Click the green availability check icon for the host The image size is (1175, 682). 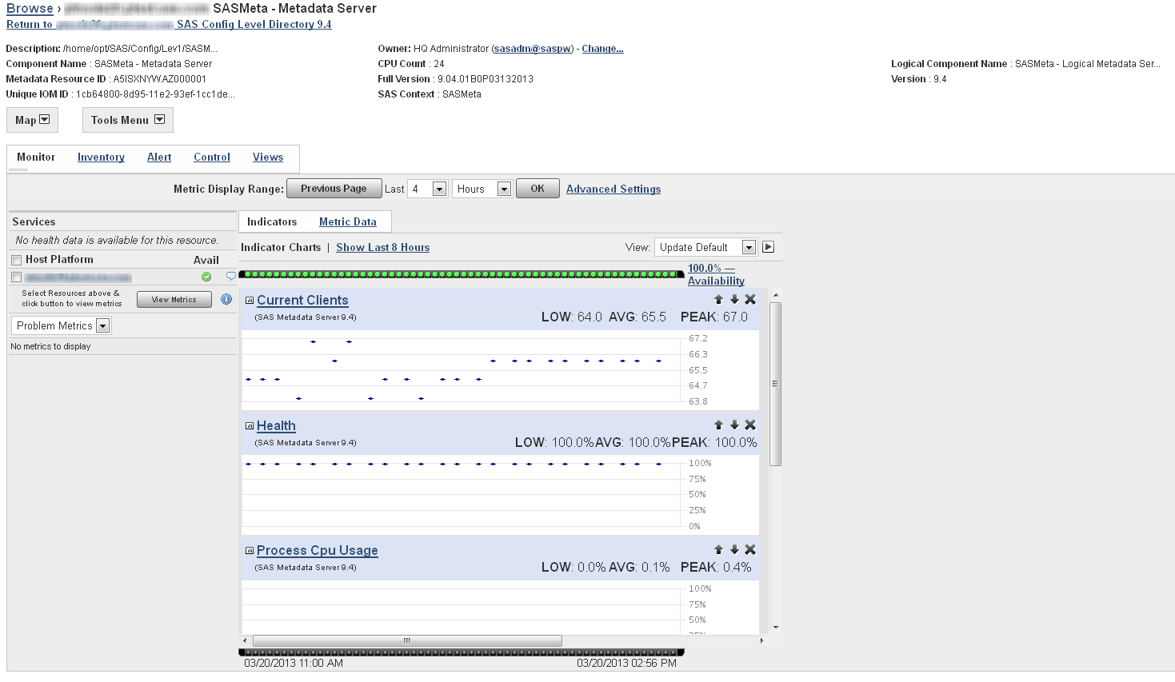click(206, 277)
